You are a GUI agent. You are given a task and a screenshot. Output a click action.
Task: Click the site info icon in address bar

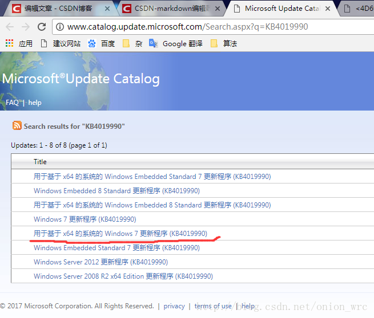[60, 27]
